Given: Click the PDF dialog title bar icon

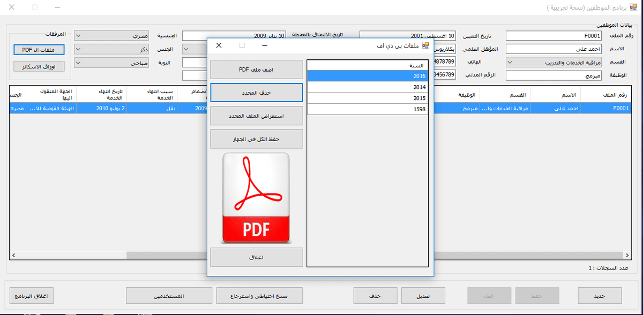Looking at the screenshot, I should (x=425, y=45).
